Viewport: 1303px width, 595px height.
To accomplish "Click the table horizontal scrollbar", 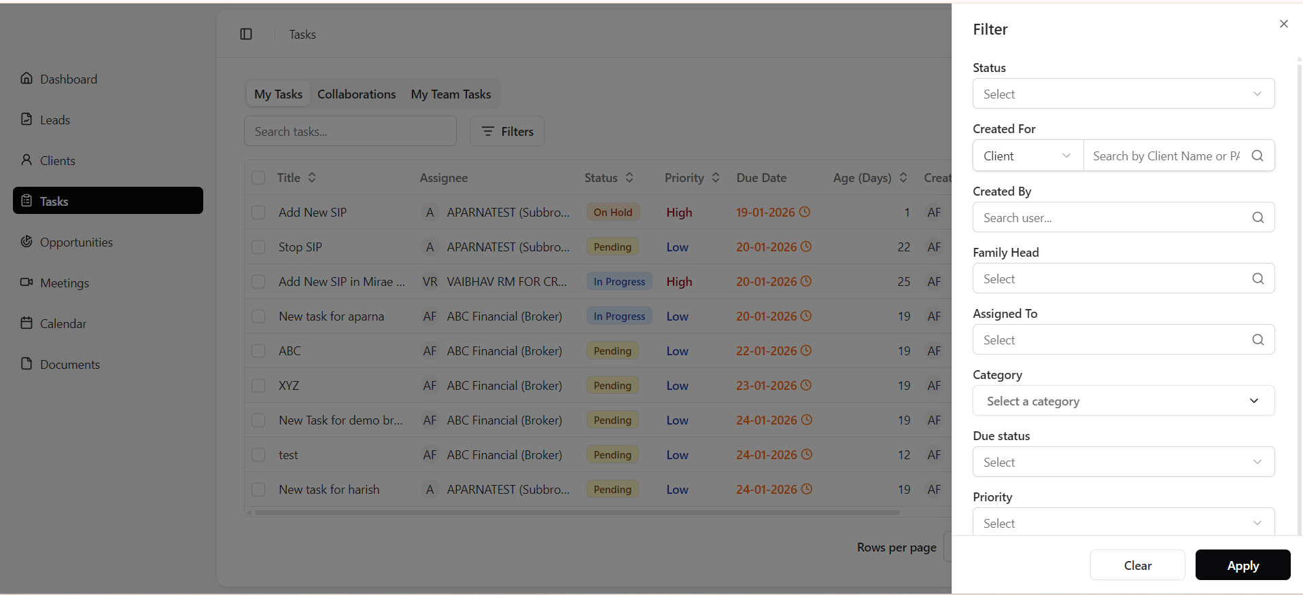I will (x=576, y=512).
